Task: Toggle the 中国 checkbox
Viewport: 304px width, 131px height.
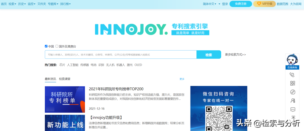Action: tap(46, 46)
